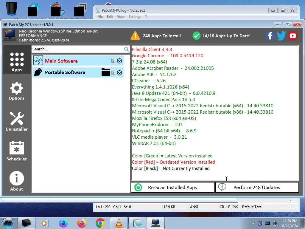
Task: Open the media player taskbar icon
Action: click(x=44, y=223)
